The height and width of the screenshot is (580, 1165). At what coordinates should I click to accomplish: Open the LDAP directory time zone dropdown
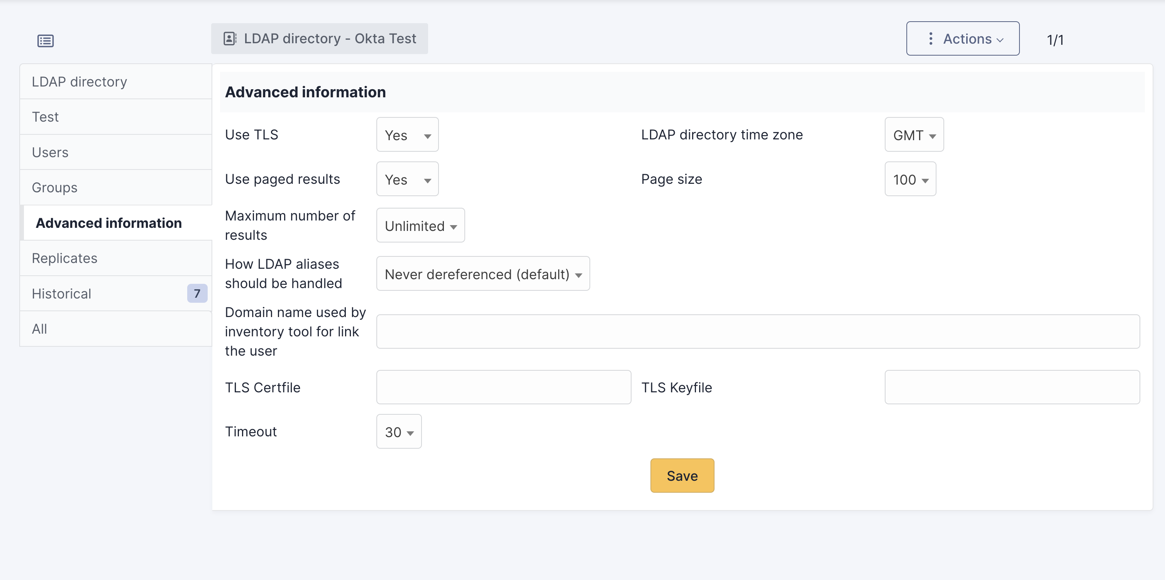click(x=914, y=135)
